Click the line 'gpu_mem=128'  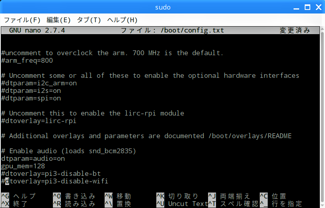tap(23, 166)
